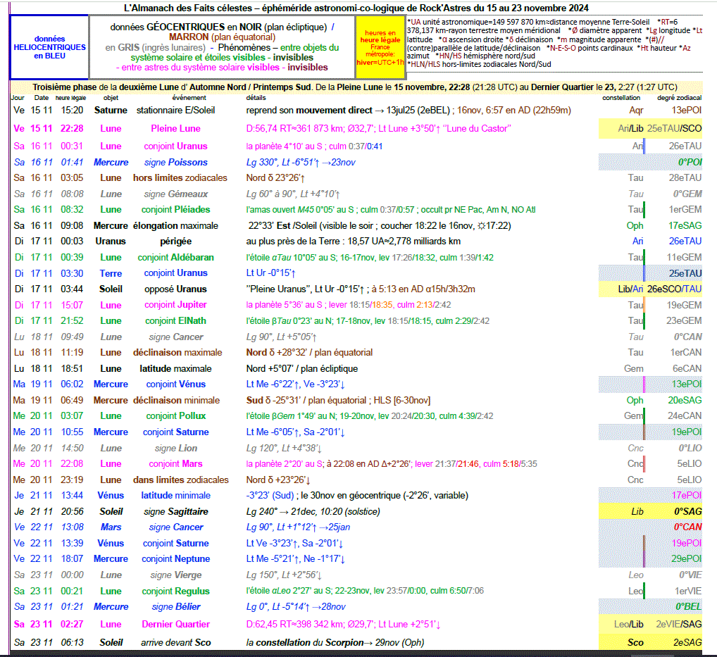Select the "17ePOI" zodiac degree cell
The height and width of the screenshot is (657, 717).
click(x=687, y=496)
